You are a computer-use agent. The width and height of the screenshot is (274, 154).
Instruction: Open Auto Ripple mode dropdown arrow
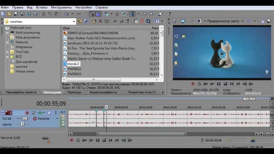(x=111, y=14)
